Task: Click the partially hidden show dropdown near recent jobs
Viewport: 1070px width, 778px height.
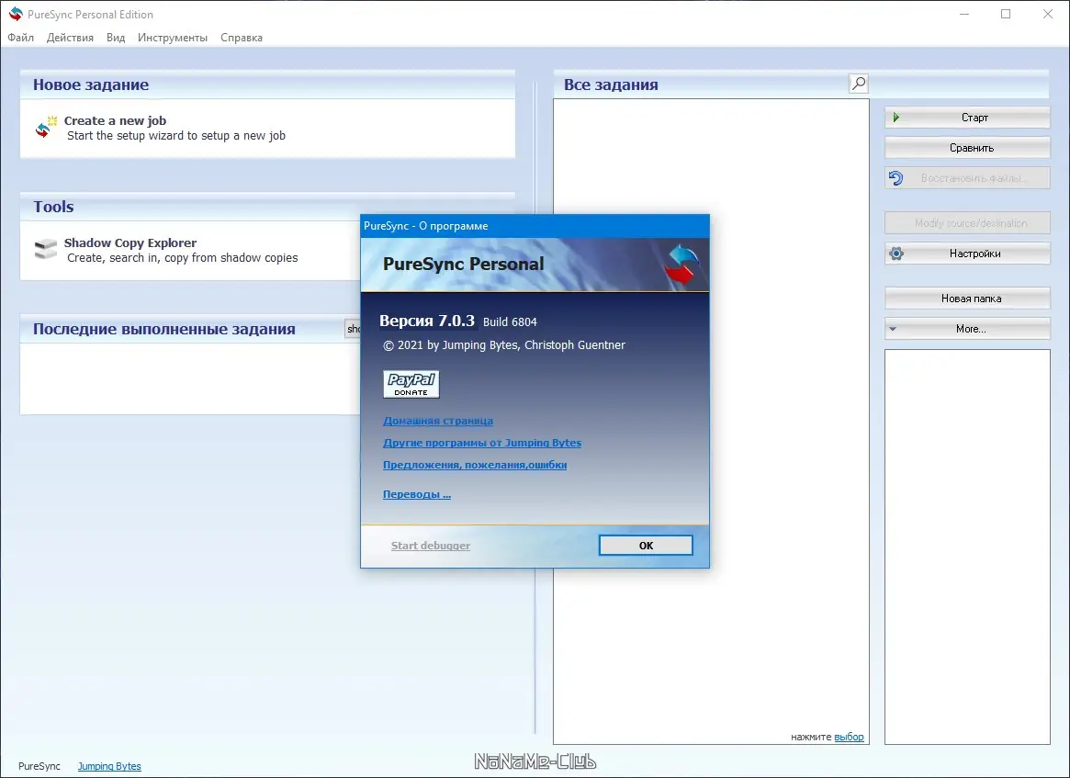Action: [x=353, y=329]
